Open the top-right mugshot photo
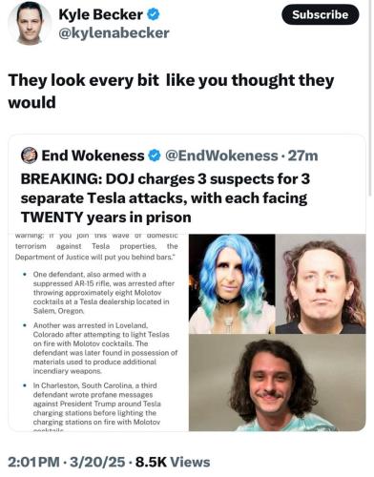374x477 pixels. point(322,285)
